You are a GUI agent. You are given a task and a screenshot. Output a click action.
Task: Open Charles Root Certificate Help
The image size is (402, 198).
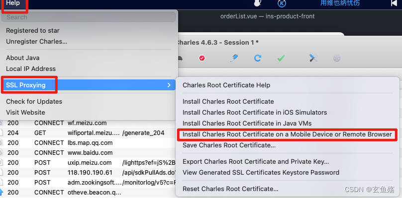pos(226,85)
